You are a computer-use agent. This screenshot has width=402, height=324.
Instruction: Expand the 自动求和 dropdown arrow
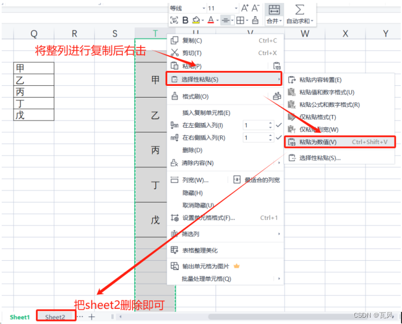(312, 21)
